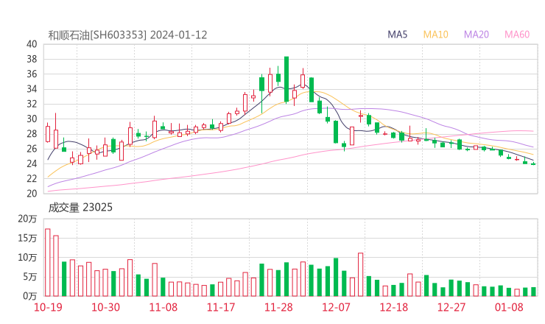Click the 12-07 date label
Image resolution: width=545 pixels, height=324 pixels.
click(x=336, y=307)
